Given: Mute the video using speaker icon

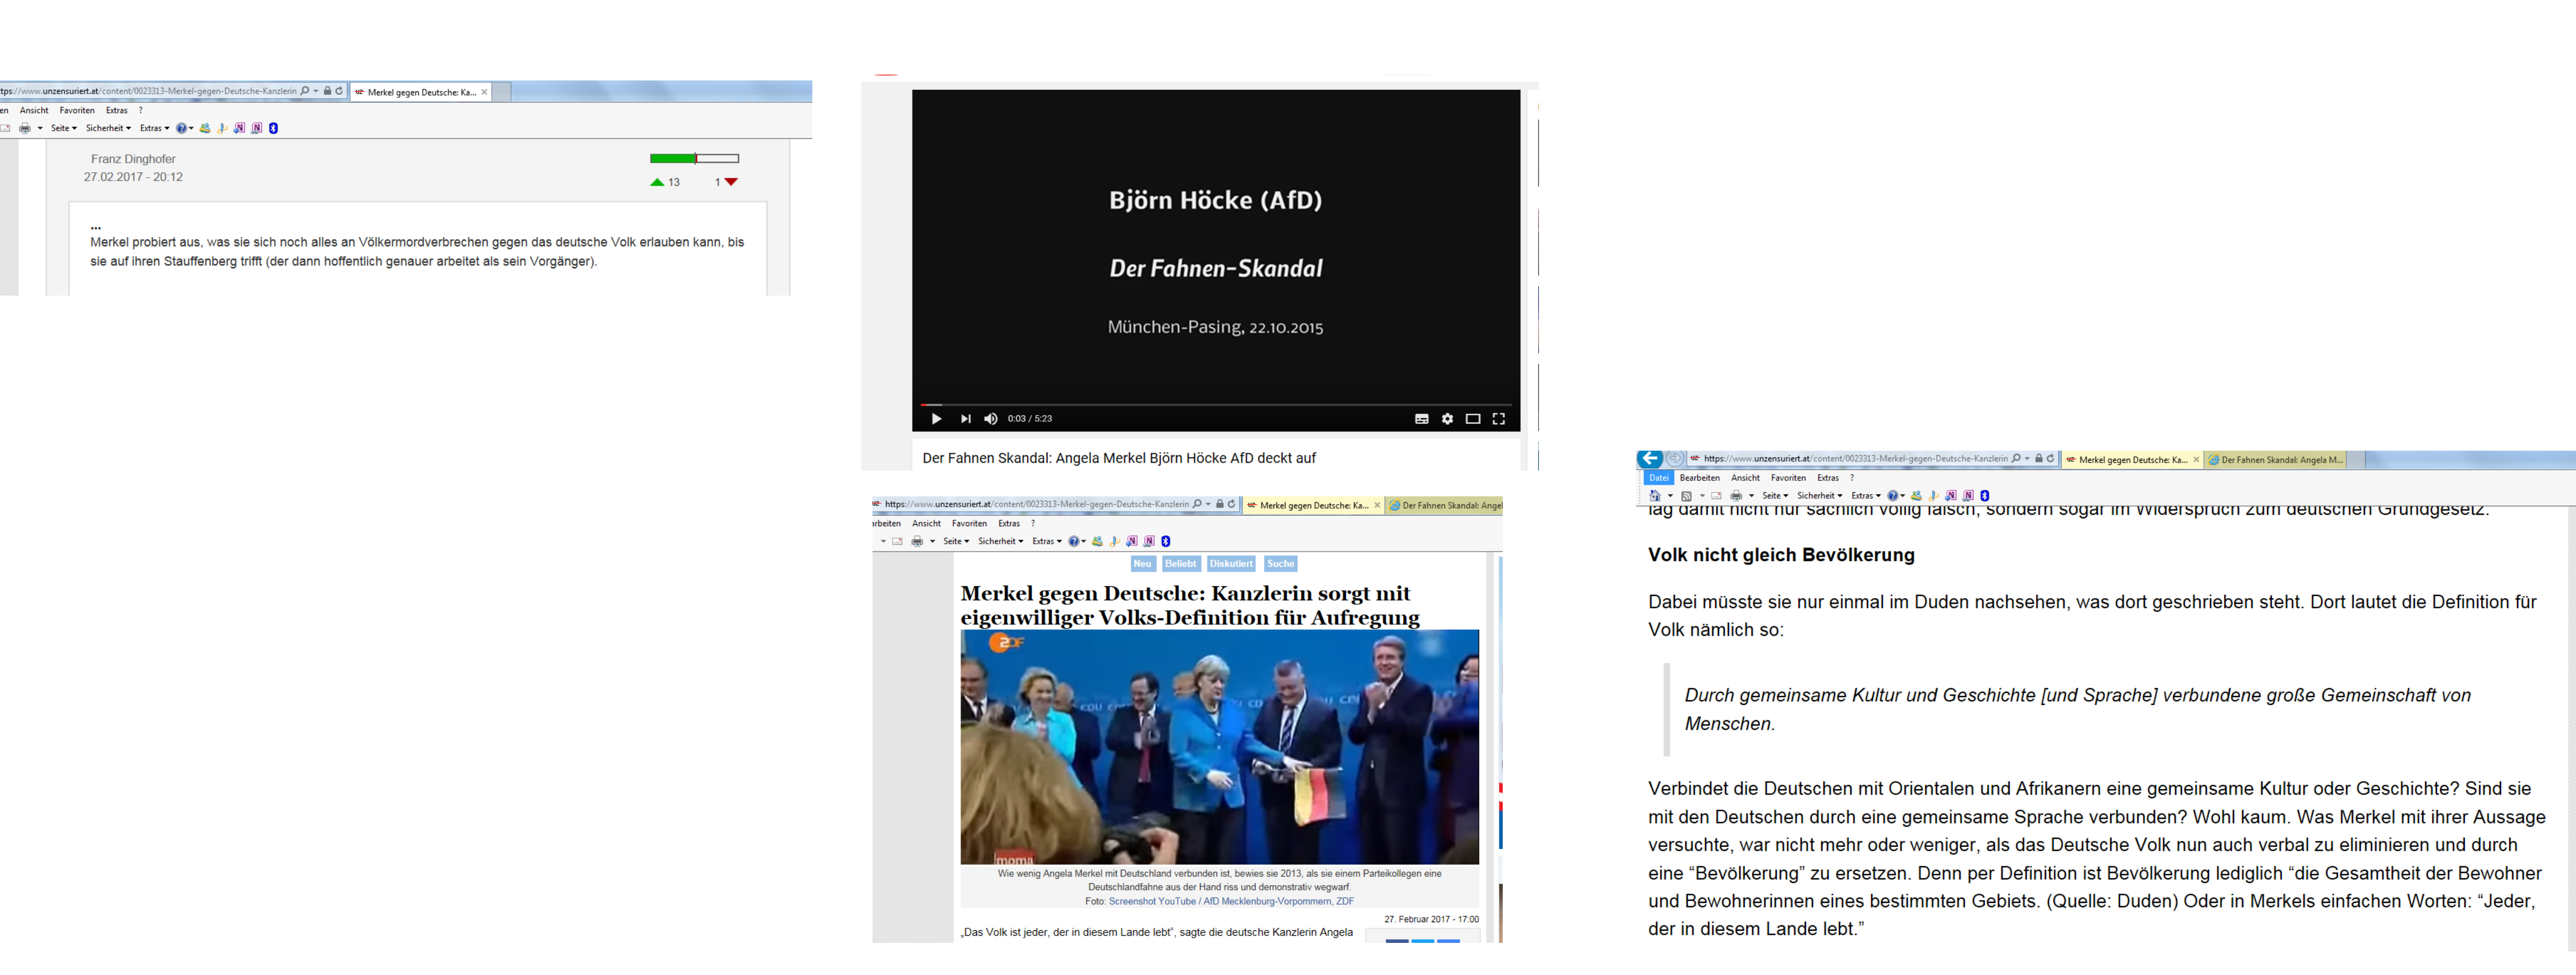Looking at the screenshot, I should (991, 419).
